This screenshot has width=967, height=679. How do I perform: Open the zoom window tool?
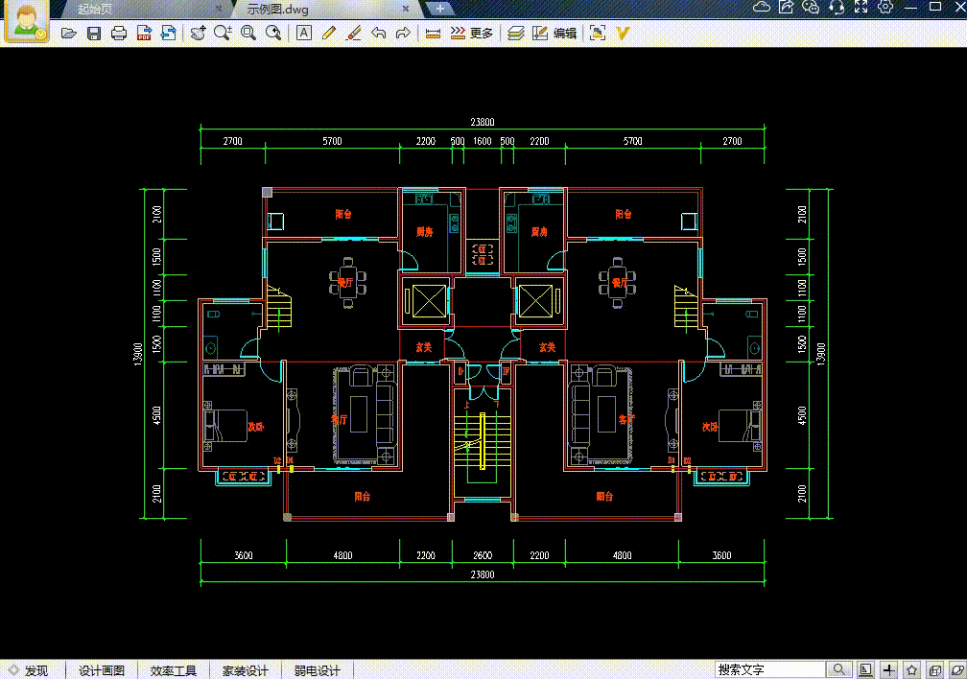click(x=248, y=32)
